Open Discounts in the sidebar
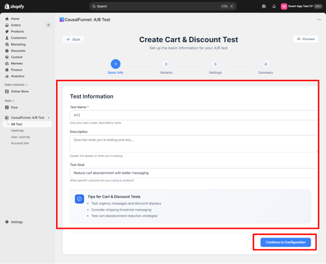The image size is (326, 264). tap(18, 51)
